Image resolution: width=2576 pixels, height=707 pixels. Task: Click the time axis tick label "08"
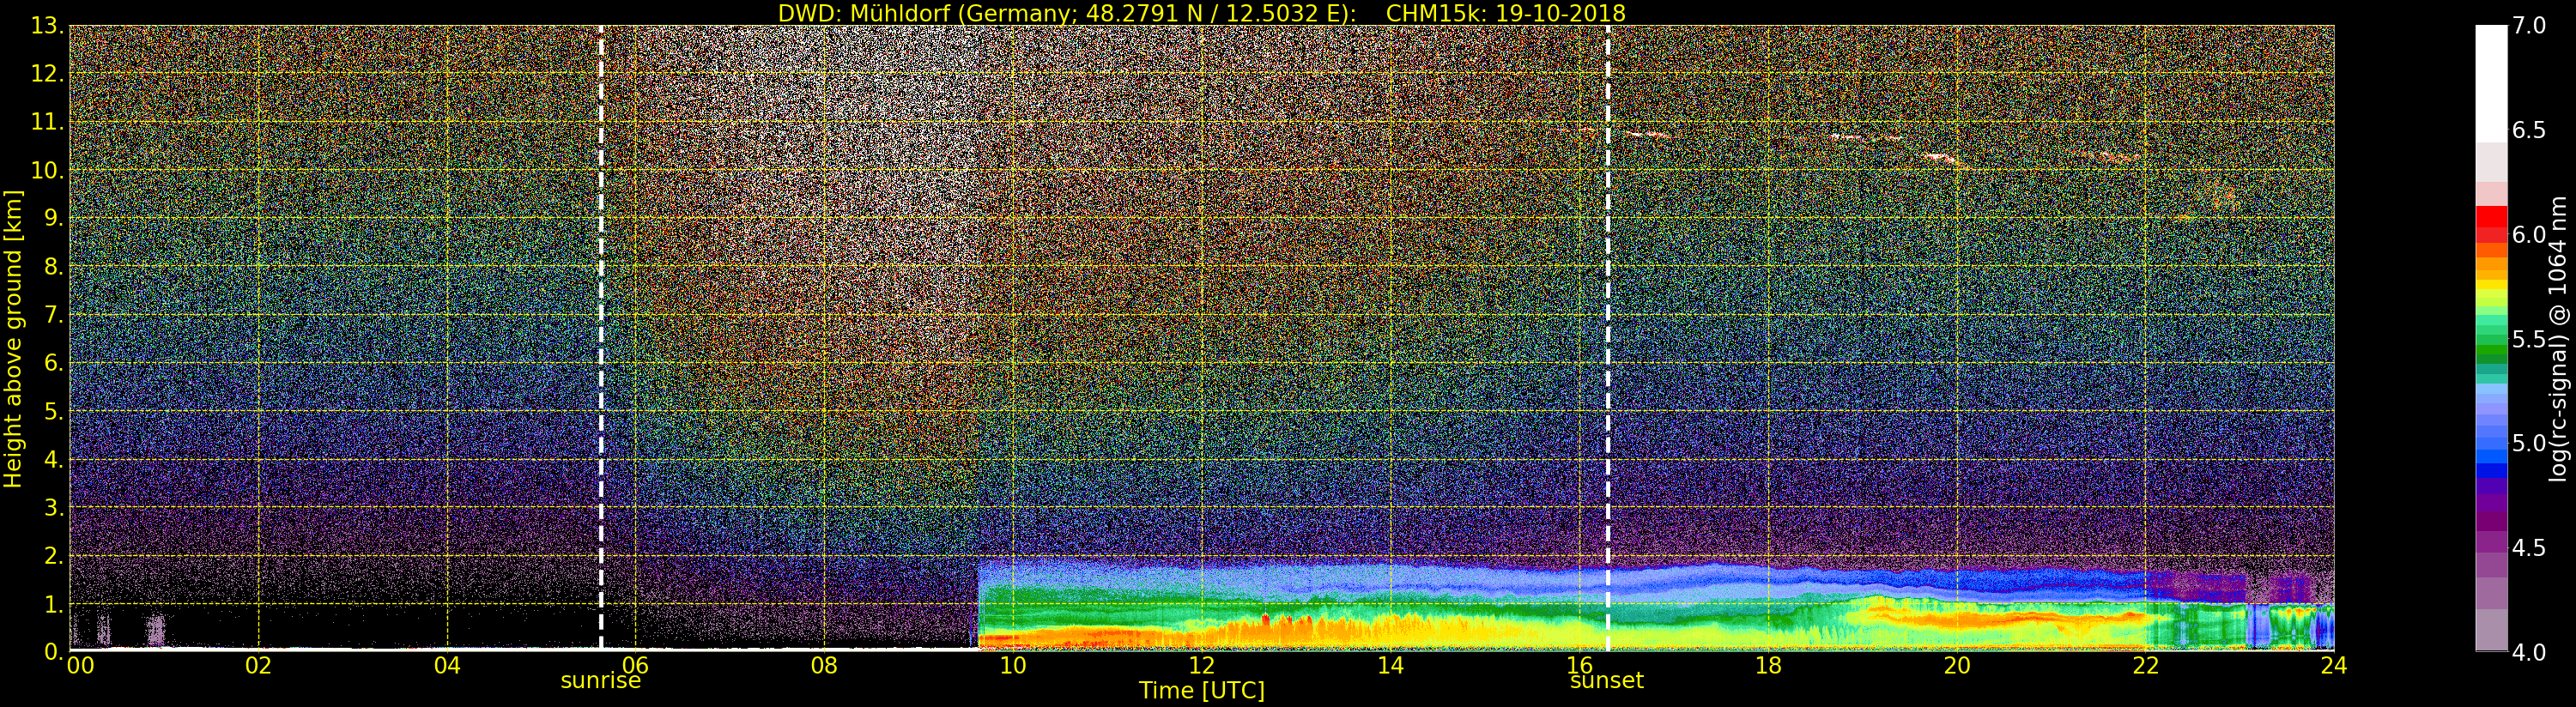824,666
